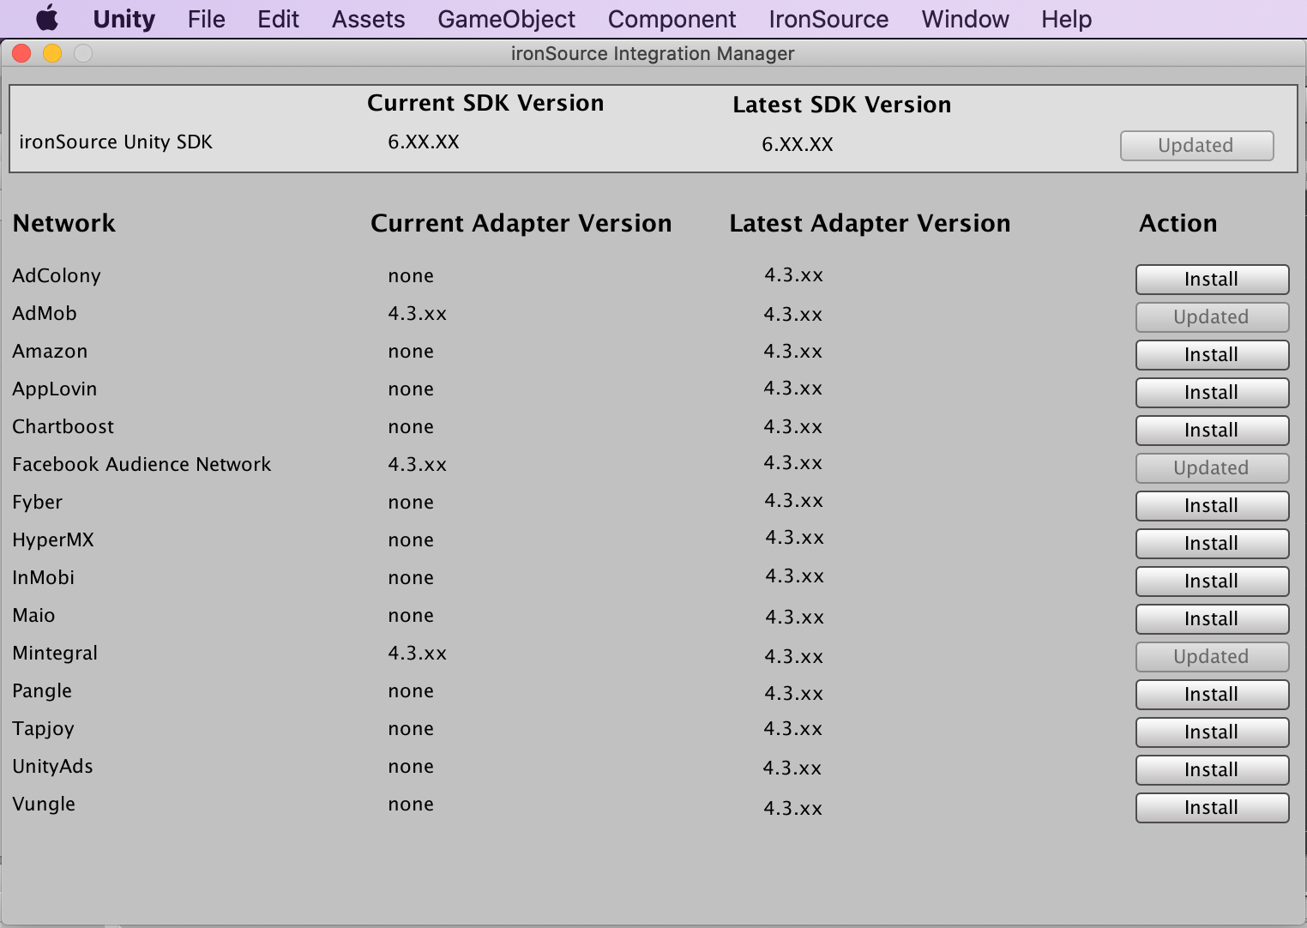Image resolution: width=1307 pixels, height=928 pixels.
Task: Select the Fyber network name
Action: [38, 503]
